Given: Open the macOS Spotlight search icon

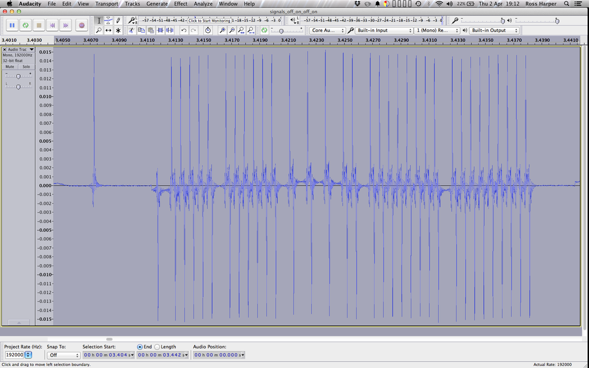Looking at the screenshot, I should [567, 4].
